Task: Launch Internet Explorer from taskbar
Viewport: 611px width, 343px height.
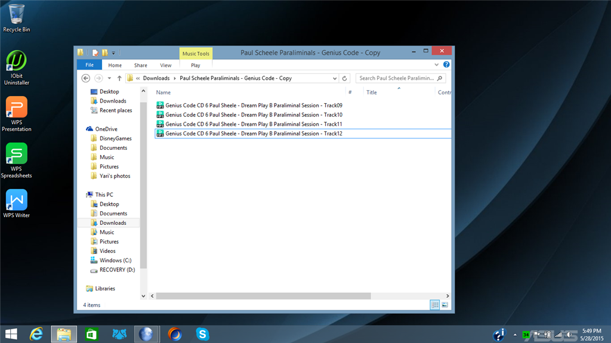Action: [36, 334]
